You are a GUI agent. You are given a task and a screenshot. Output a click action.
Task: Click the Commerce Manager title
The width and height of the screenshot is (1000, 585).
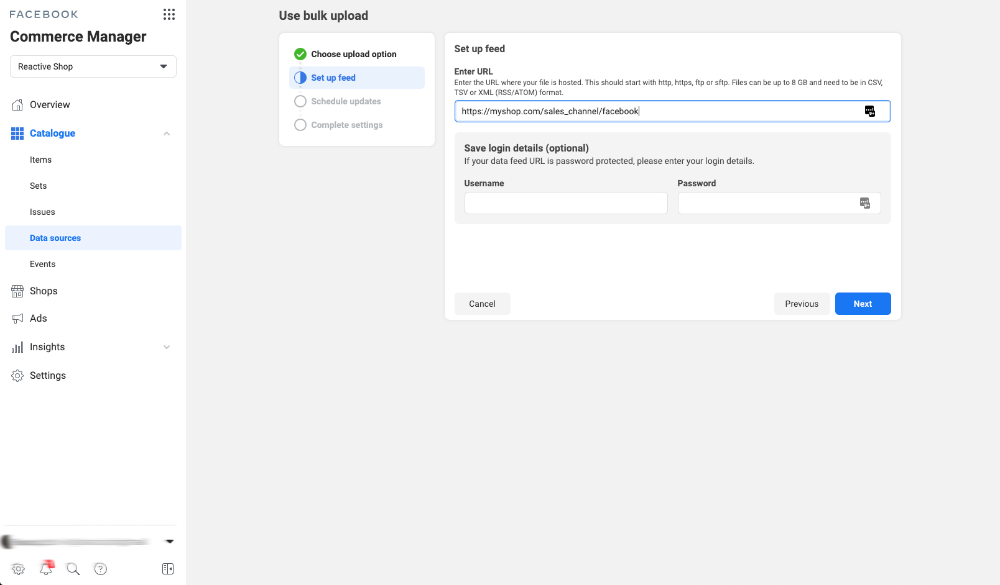pyautogui.click(x=78, y=37)
